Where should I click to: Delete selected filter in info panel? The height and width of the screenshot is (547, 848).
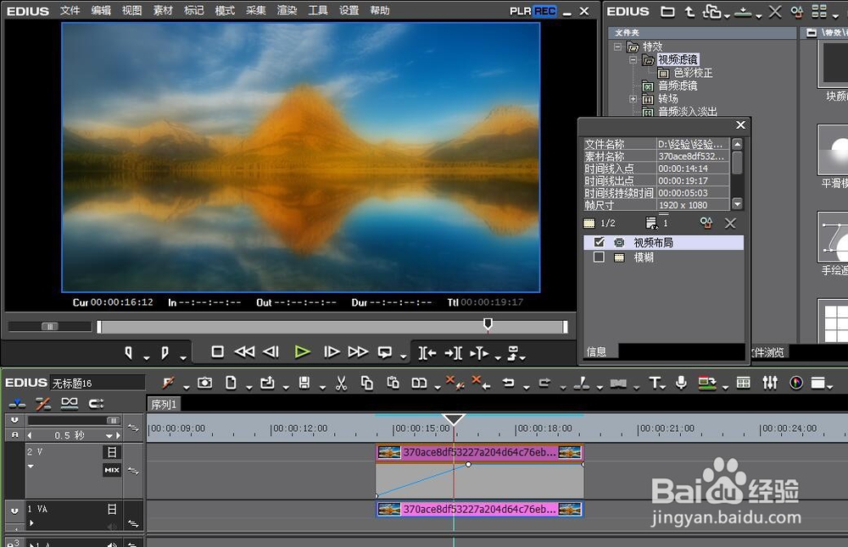point(730,223)
